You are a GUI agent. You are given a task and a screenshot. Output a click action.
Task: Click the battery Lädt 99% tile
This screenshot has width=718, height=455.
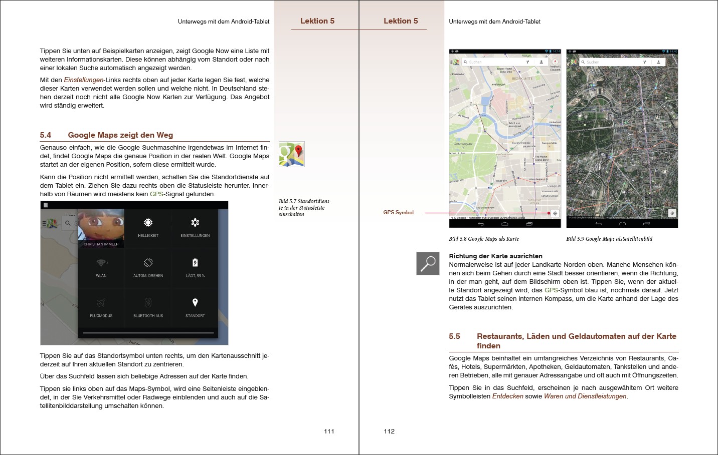(195, 267)
